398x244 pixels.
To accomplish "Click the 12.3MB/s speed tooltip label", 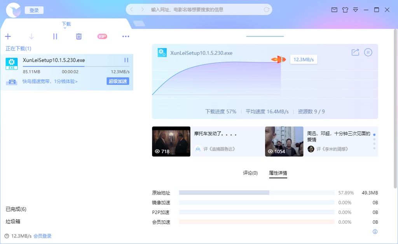I will 304,59.
